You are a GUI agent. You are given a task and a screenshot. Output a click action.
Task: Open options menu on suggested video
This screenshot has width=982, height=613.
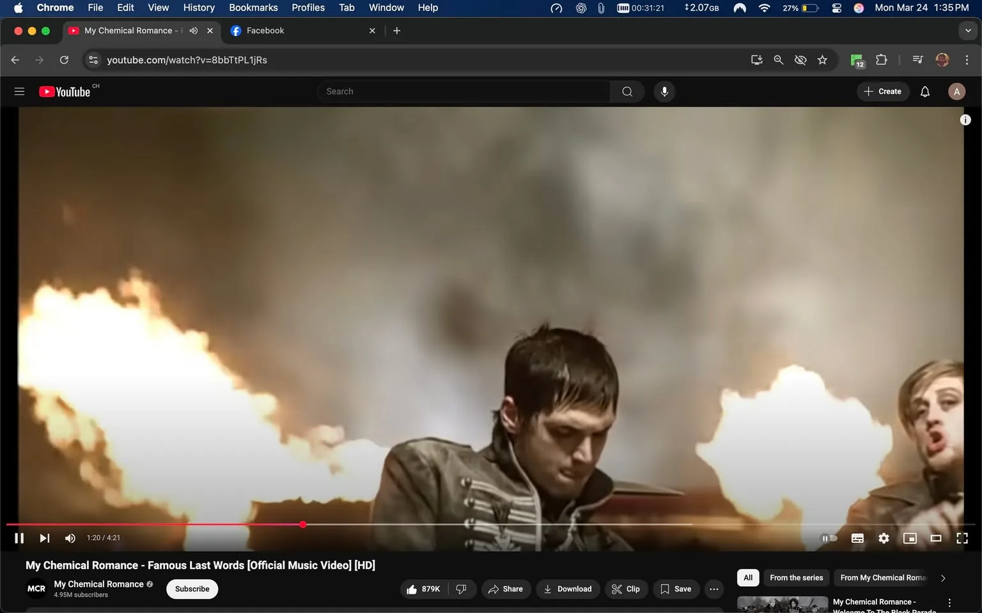click(x=948, y=602)
